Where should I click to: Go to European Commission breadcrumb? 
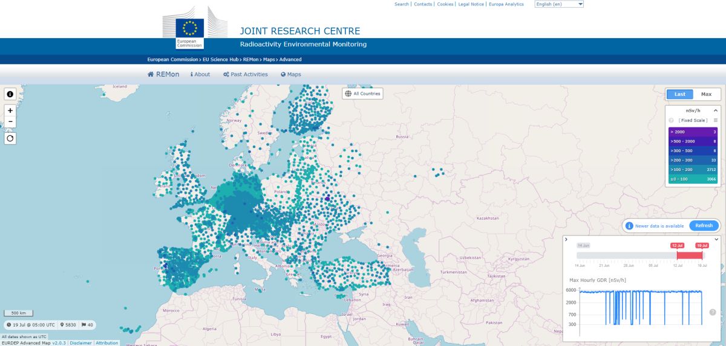(x=172, y=59)
